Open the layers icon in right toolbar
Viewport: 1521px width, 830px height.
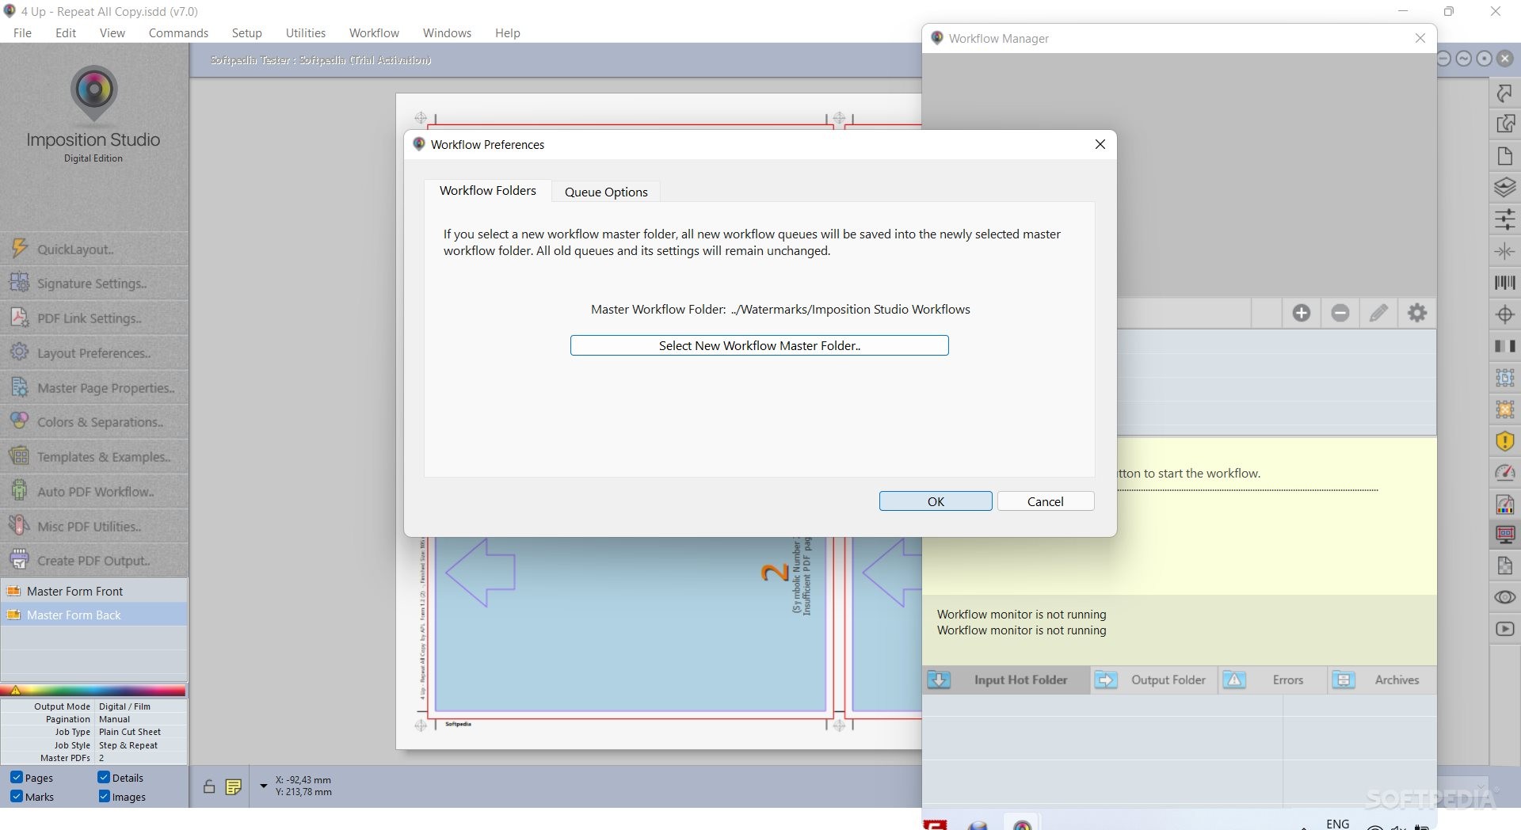[x=1504, y=188]
